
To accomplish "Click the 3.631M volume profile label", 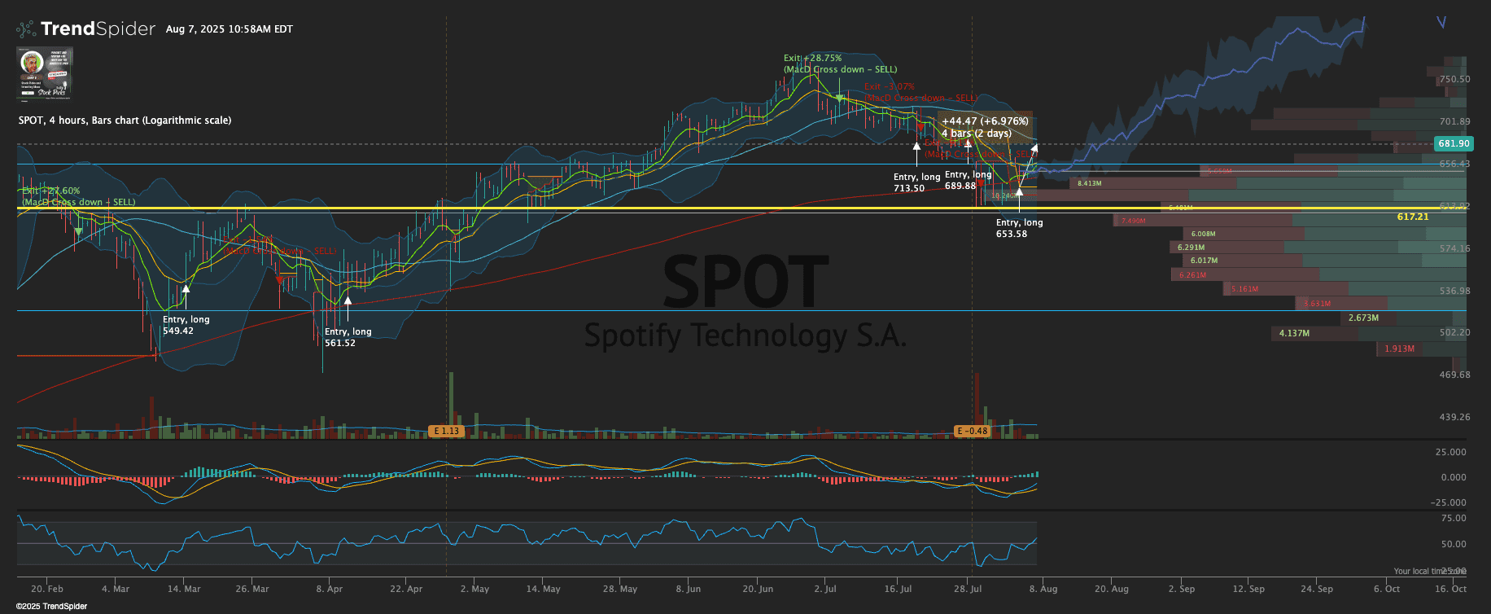I will pyautogui.click(x=1317, y=304).
